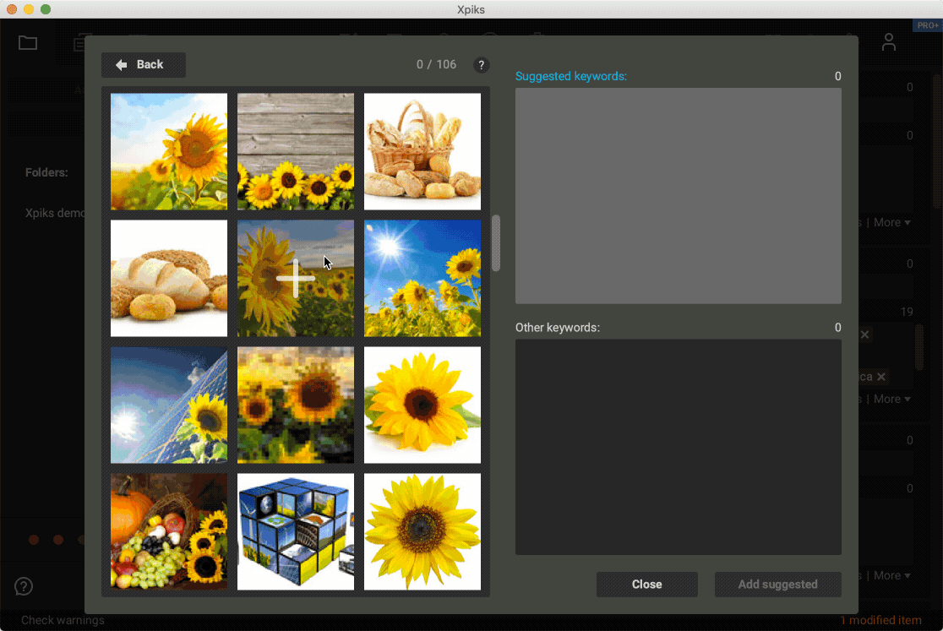Click the folder icon in the top toolbar
The height and width of the screenshot is (631, 943).
coord(28,43)
